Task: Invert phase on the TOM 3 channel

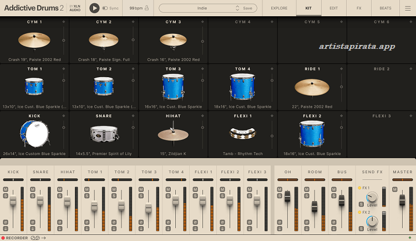Action: (x=141, y=222)
